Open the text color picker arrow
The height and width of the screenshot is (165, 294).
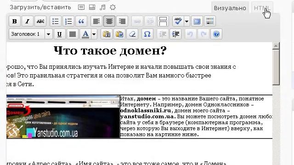tap(94, 34)
